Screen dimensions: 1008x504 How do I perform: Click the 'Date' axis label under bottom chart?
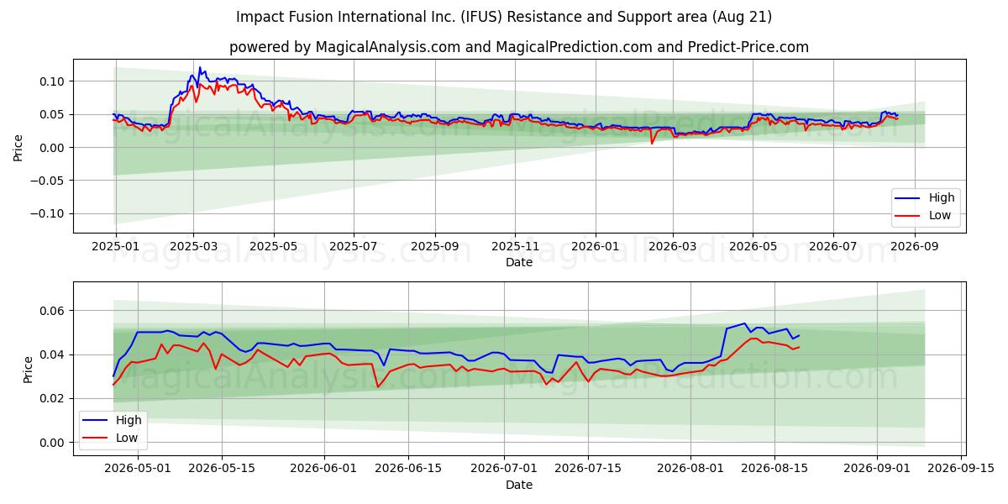[x=519, y=485]
